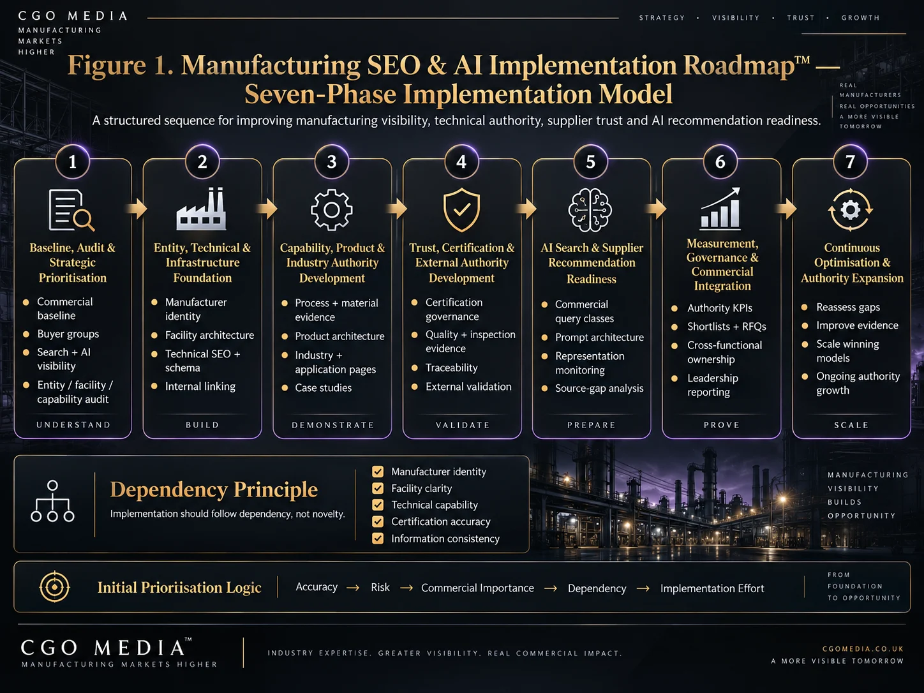Click the AI Search & Supplier Recommendation heading

[x=592, y=263]
